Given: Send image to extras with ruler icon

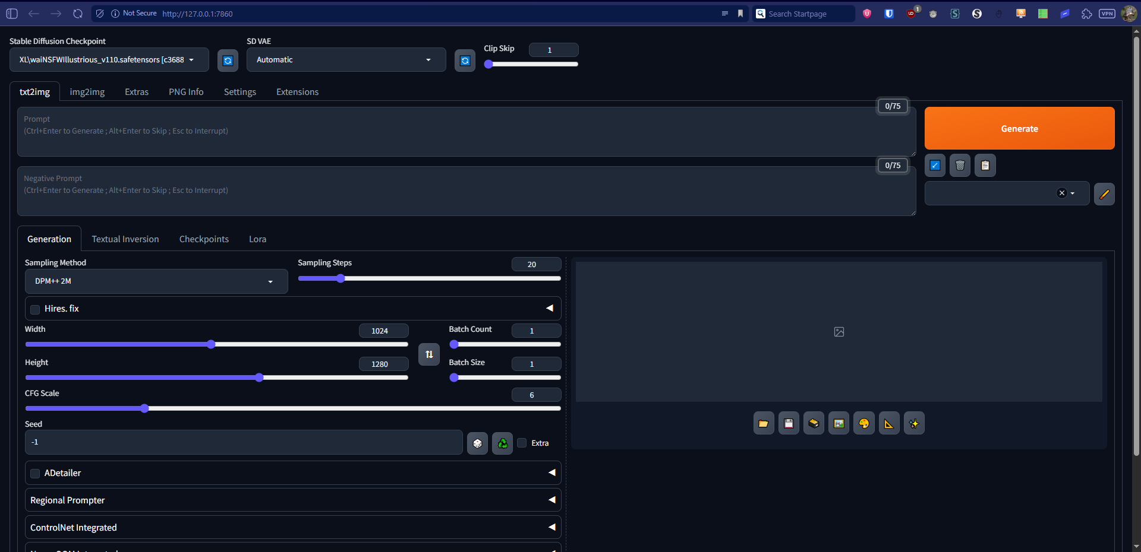Looking at the screenshot, I should [x=889, y=424].
